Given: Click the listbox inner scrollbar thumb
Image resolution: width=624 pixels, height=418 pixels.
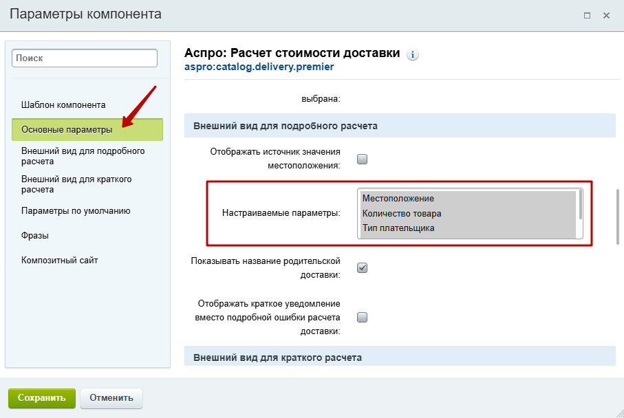Looking at the screenshot, I should (581, 204).
